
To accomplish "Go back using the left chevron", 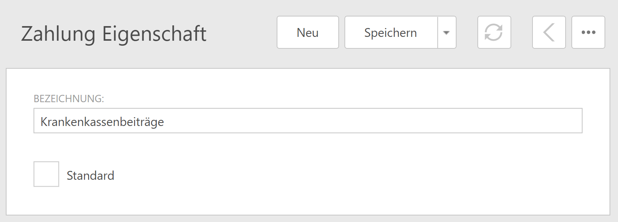I will tap(549, 32).
